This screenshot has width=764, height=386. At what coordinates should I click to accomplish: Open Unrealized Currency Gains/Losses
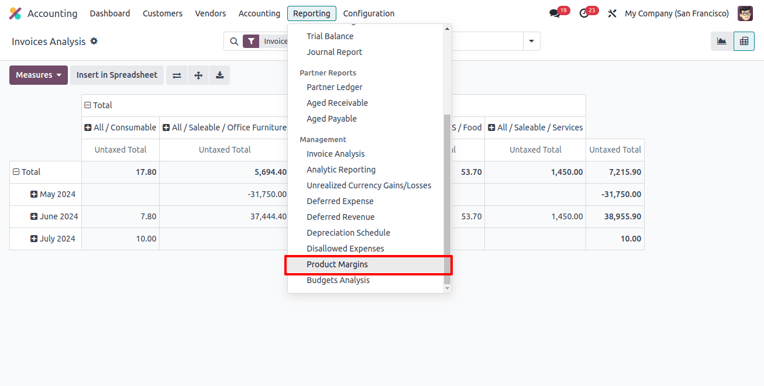click(x=366, y=185)
